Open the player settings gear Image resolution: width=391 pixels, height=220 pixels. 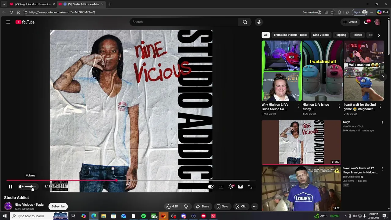(x=231, y=187)
